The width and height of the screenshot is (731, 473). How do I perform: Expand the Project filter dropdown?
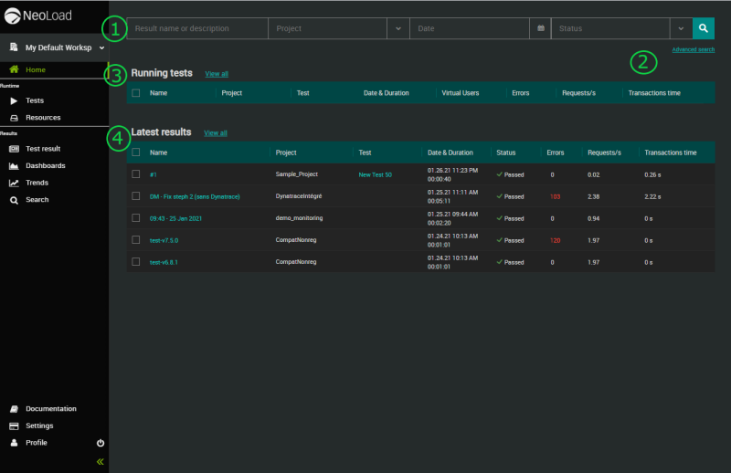click(x=398, y=28)
